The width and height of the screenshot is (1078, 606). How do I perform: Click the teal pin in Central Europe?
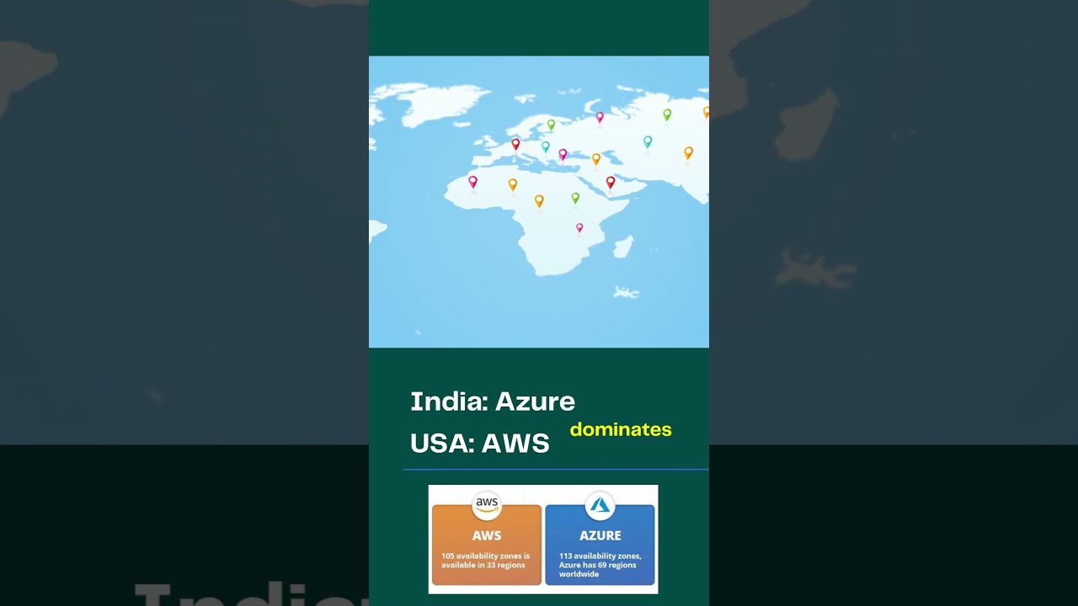pos(545,146)
